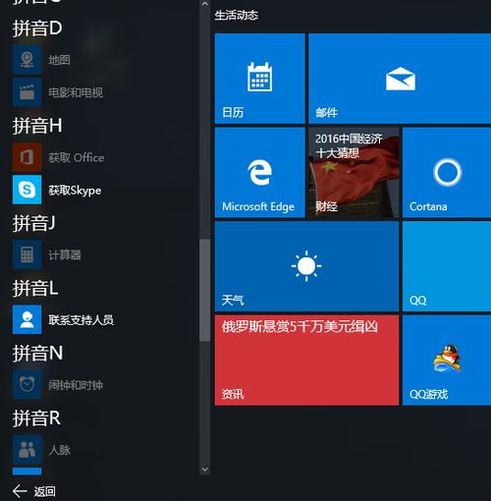This screenshot has width=491, height=501.
Task: Click the 拼音H group header
Action: tap(37, 126)
